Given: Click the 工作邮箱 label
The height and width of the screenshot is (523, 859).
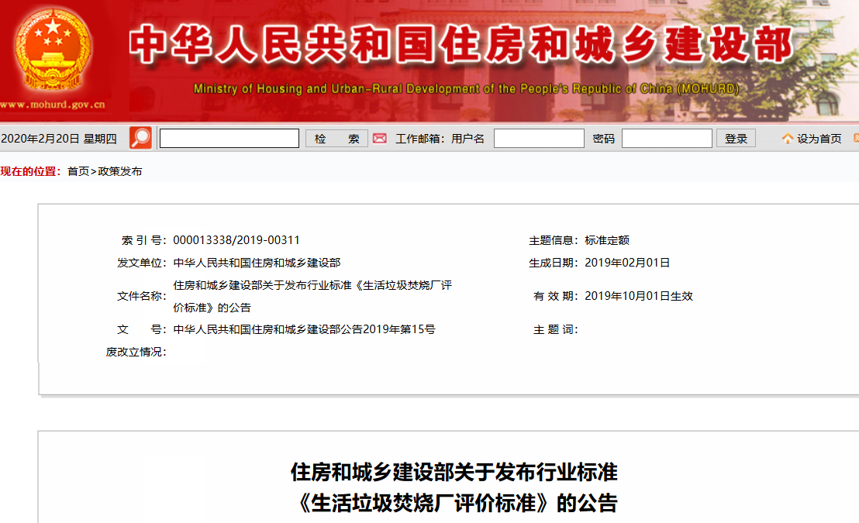Looking at the screenshot, I should tap(419, 139).
